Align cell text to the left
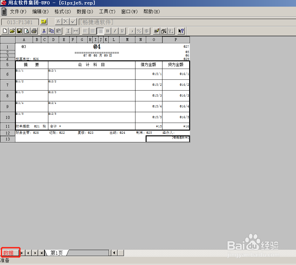 [x=86, y=31]
